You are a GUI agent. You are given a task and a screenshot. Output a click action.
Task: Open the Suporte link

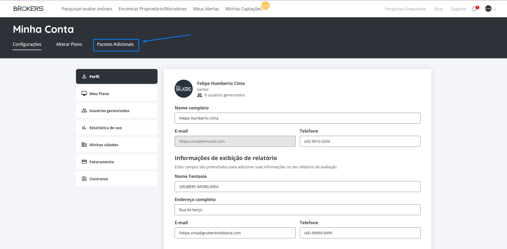(x=458, y=9)
